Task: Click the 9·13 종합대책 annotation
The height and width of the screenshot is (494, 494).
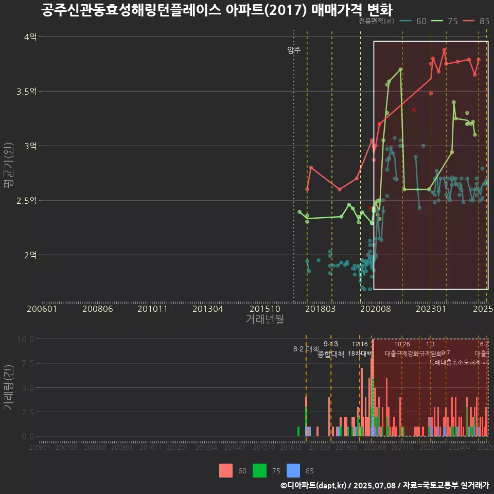Action: click(x=331, y=349)
